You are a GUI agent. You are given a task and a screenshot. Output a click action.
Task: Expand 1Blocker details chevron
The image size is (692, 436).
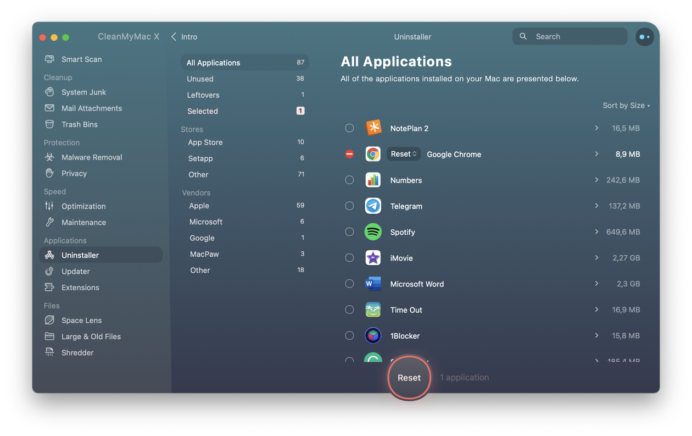[x=596, y=335]
